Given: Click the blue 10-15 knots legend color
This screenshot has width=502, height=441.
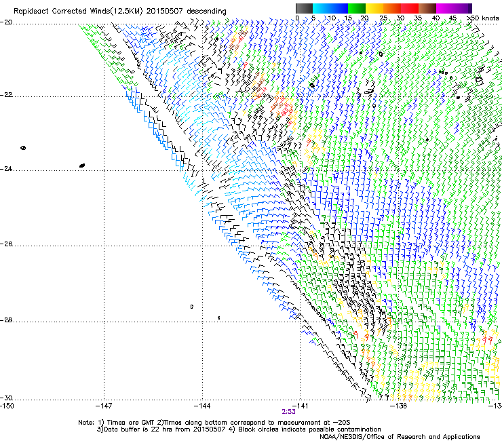Looking at the screenshot, I should click(339, 8).
